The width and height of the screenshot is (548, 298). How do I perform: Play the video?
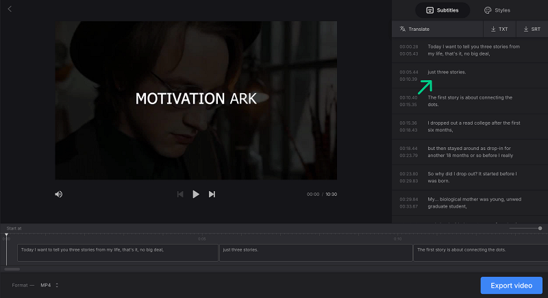196,195
